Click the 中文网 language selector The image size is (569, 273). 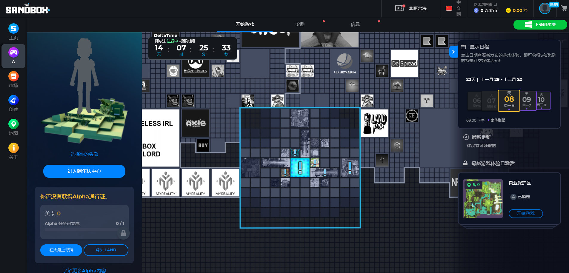459,8
